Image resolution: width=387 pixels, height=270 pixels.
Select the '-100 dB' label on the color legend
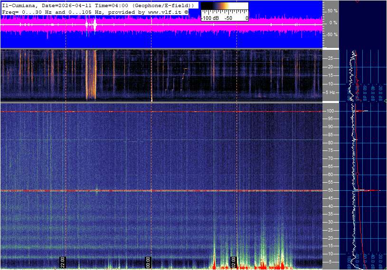click(x=210, y=18)
